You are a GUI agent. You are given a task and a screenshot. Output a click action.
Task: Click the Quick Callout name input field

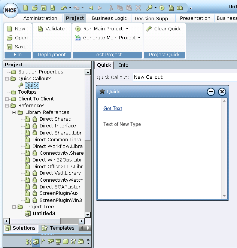click(x=185, y=77)
